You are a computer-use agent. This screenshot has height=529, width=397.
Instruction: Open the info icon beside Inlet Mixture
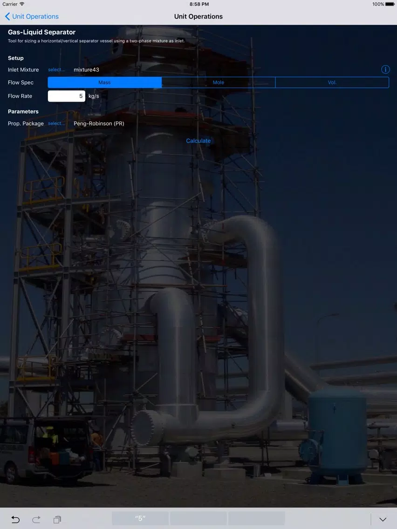[385, 69]
